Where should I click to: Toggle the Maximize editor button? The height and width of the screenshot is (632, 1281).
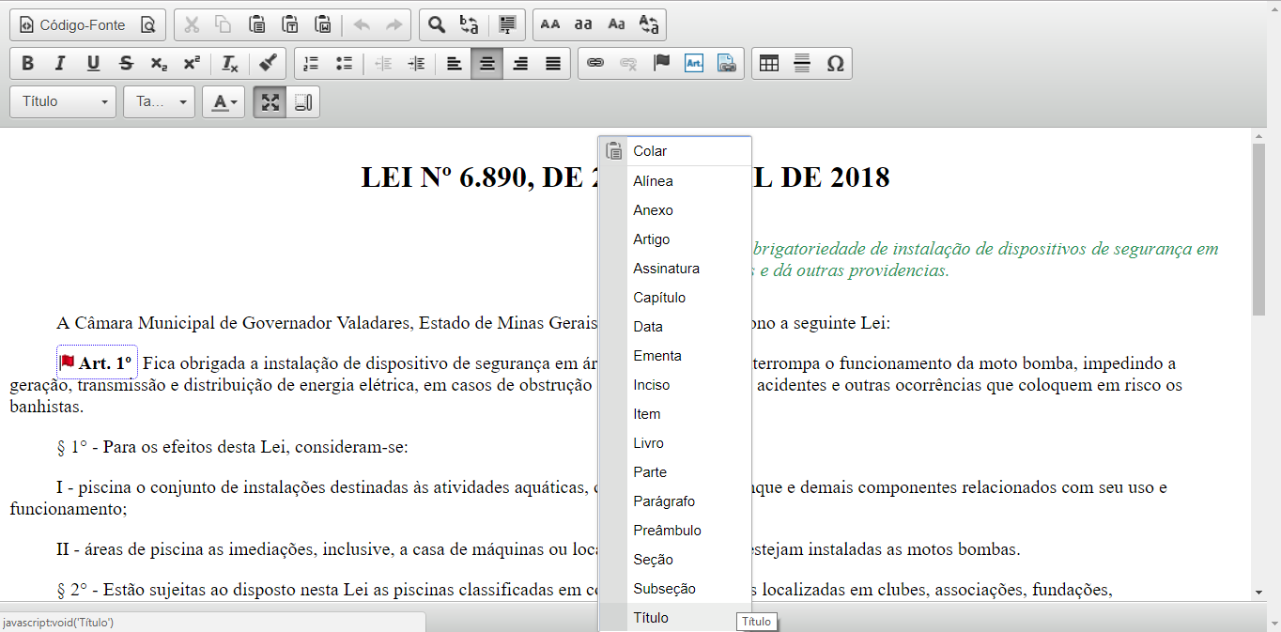270,101
